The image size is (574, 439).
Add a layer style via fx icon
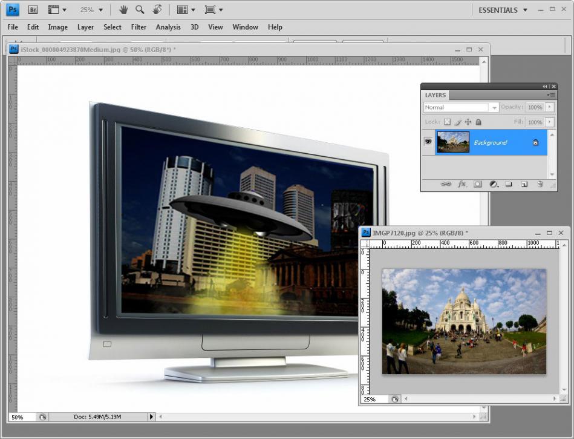point(462,184)
